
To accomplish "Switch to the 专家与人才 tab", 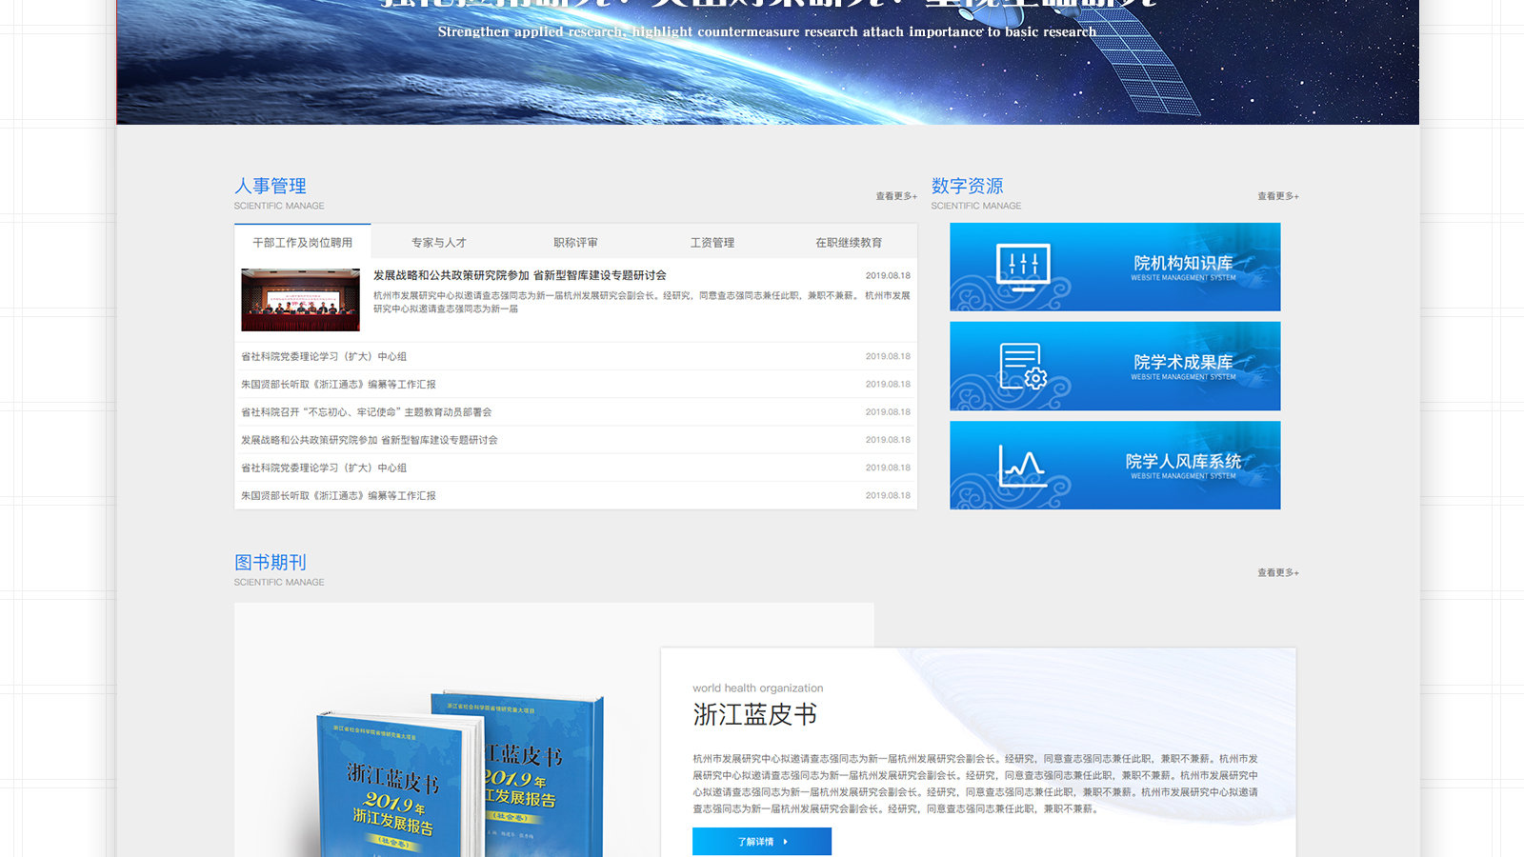I will click(439, 243).
